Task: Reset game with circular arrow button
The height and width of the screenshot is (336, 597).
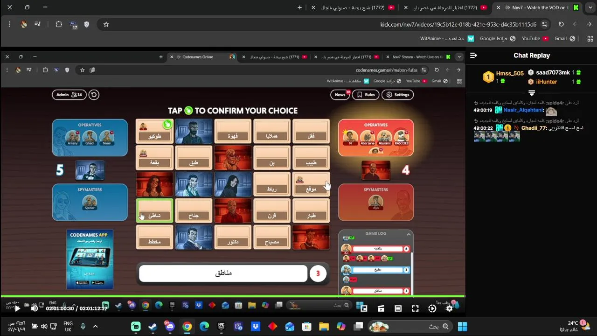Action: (94, 95)
